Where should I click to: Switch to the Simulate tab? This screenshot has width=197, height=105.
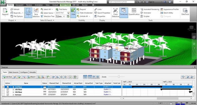(32, 72)
